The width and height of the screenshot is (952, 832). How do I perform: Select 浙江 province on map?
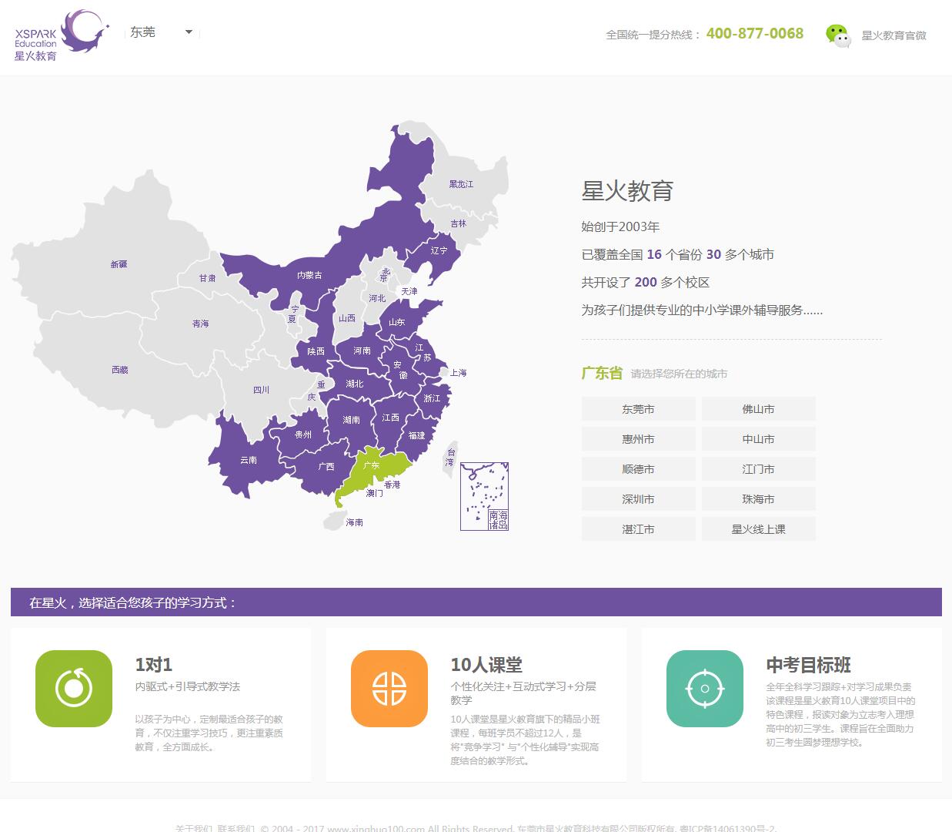(x=432, y=398)
